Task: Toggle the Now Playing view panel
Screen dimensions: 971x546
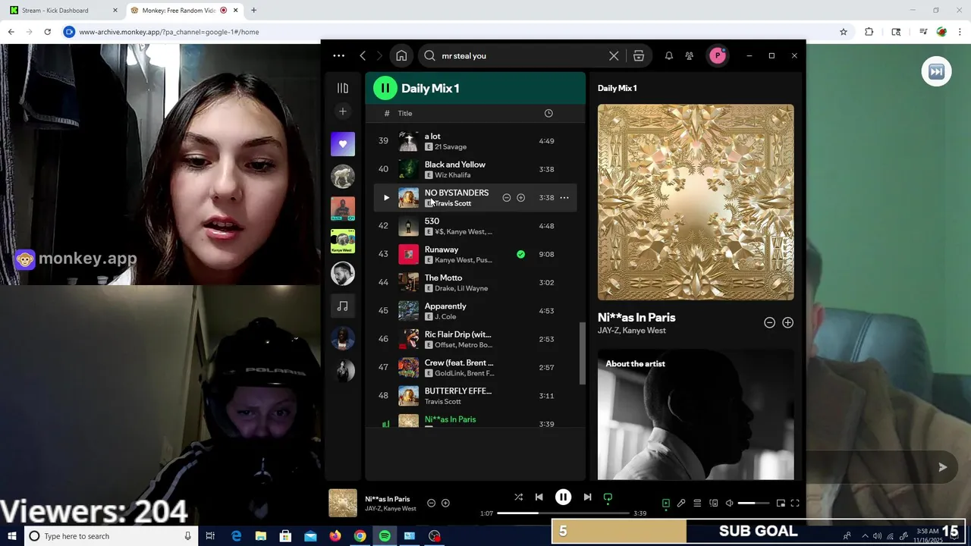Action: point(665,503)
